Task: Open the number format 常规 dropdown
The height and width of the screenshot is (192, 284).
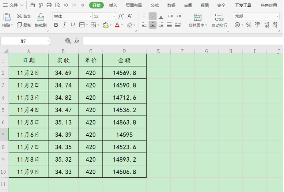Action: pyautogui.click(x=277, y=16)
